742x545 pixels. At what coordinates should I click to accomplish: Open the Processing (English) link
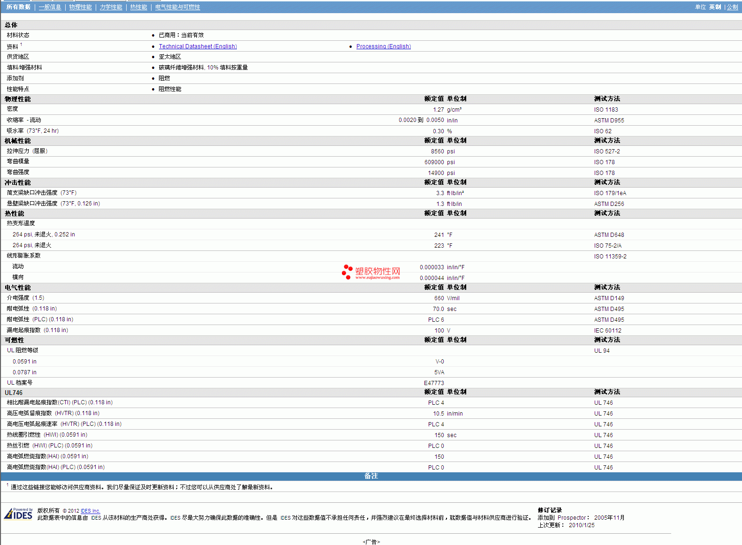pos(383,46)
